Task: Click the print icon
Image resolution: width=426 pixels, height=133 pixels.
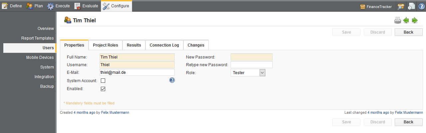Action: 398,21
